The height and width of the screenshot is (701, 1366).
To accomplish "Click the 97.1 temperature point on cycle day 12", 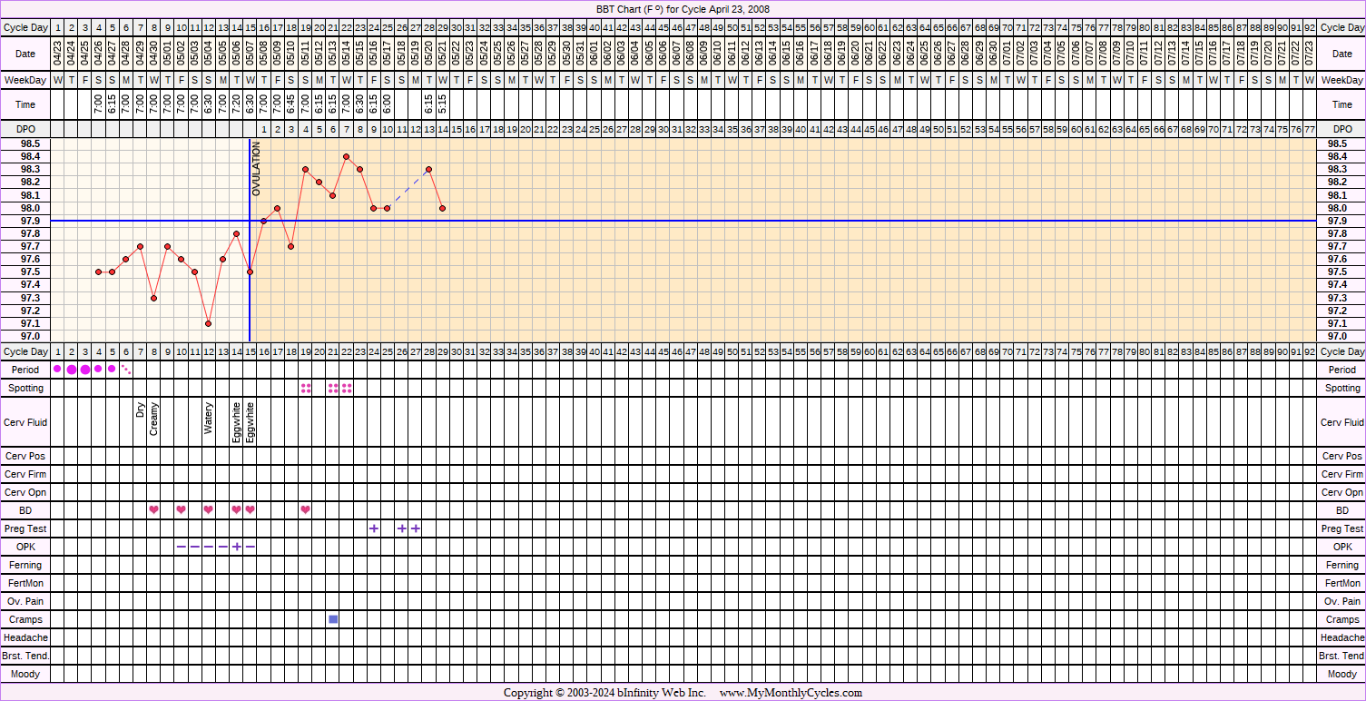I will point(209,323).
